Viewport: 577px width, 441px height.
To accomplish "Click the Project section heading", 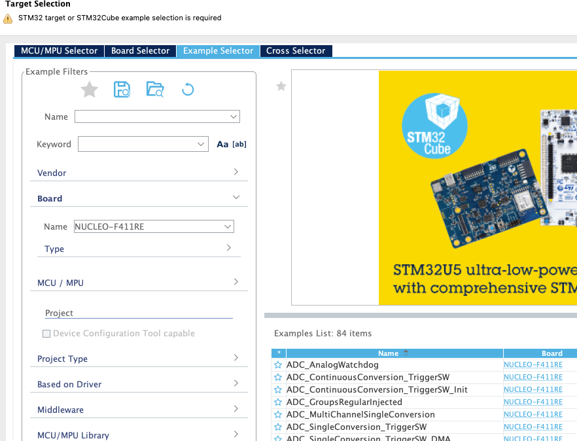I will (59, 313).
